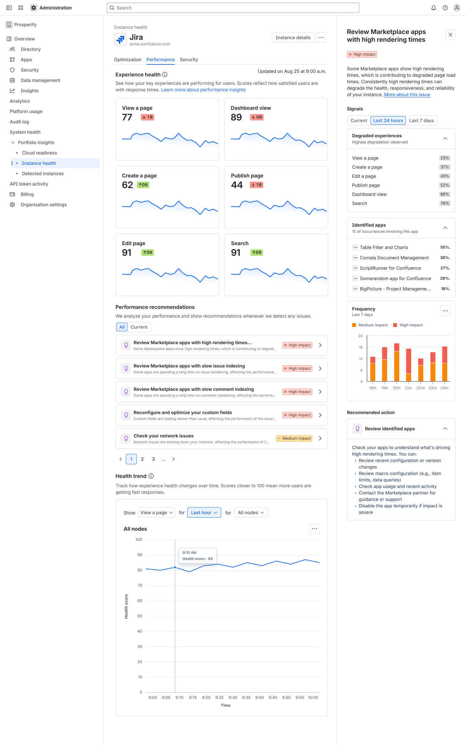The image size is (466, 745).
Task: Open the Frequency chart more options
Action: (445, 311)
